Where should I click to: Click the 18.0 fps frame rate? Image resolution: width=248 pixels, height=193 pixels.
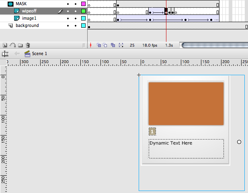click(x=150, y=45)
